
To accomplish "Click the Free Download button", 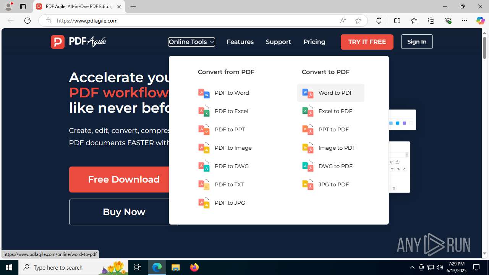I will [x=124, y=180].
